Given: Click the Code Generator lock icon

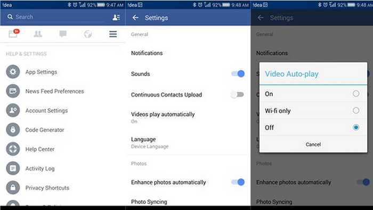Looking at the screenshot, I should 13,130.
